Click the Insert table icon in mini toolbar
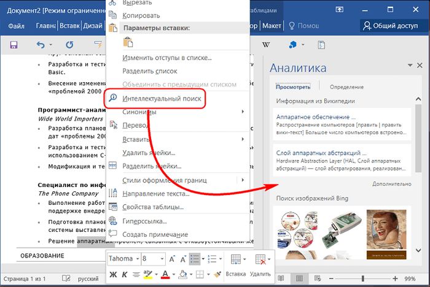 (x=235, y=259)
